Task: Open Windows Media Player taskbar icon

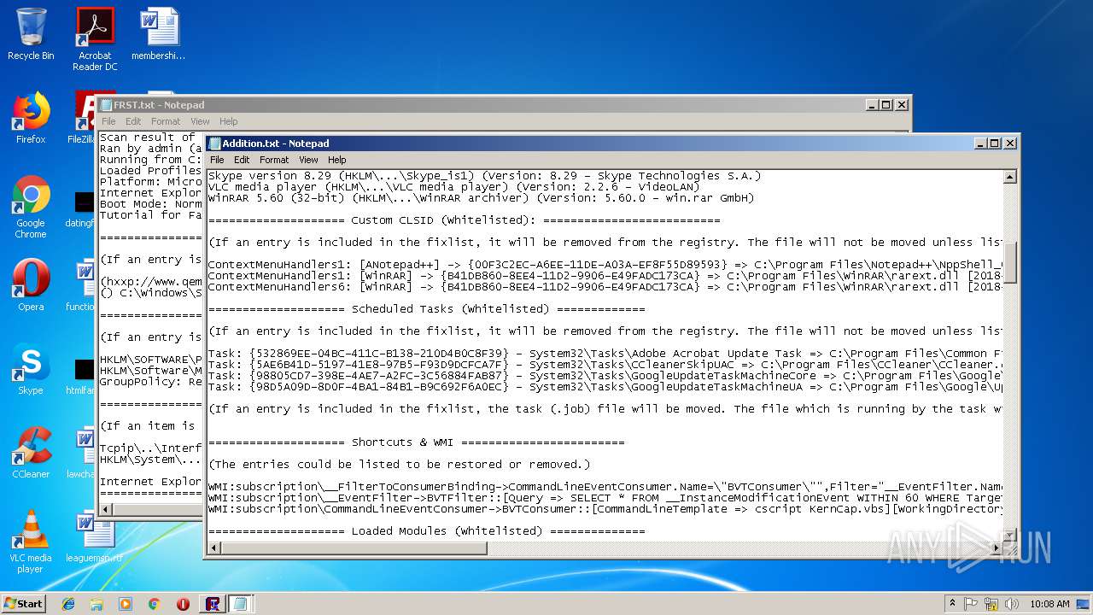Action: coord(126,604)
